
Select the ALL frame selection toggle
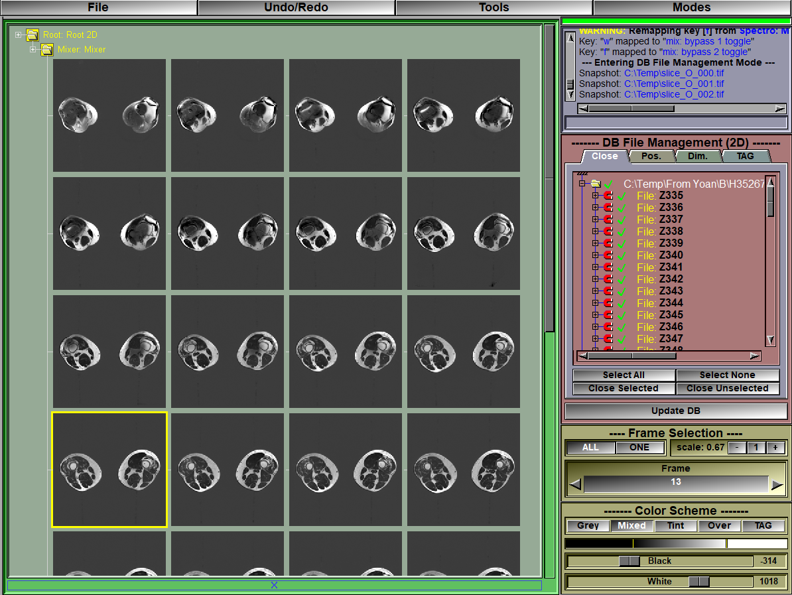point(590,448)
